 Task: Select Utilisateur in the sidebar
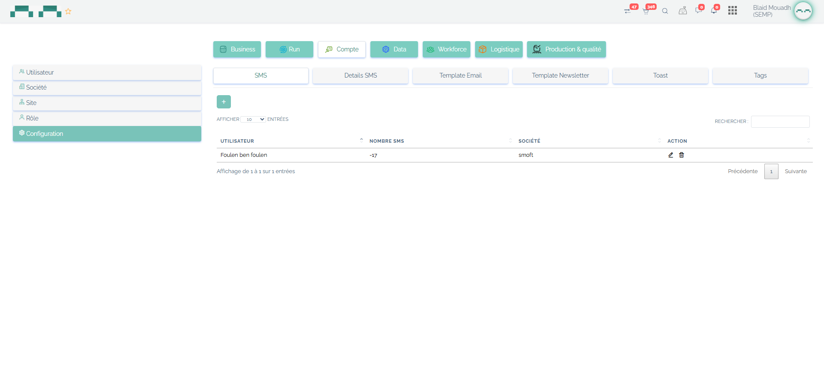[x=107, y=72]
